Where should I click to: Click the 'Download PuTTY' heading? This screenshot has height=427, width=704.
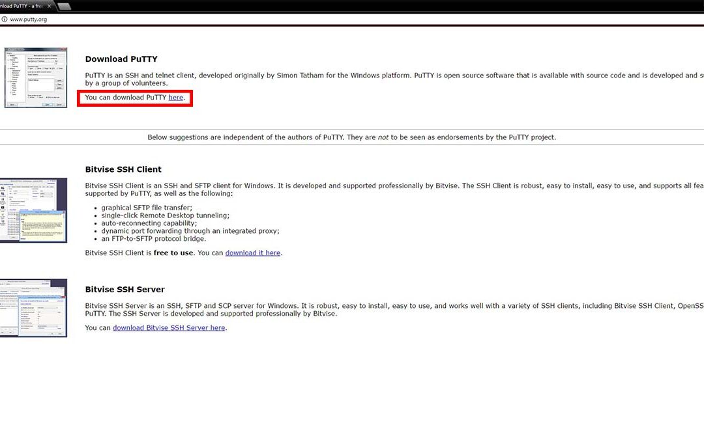point(121,59)
